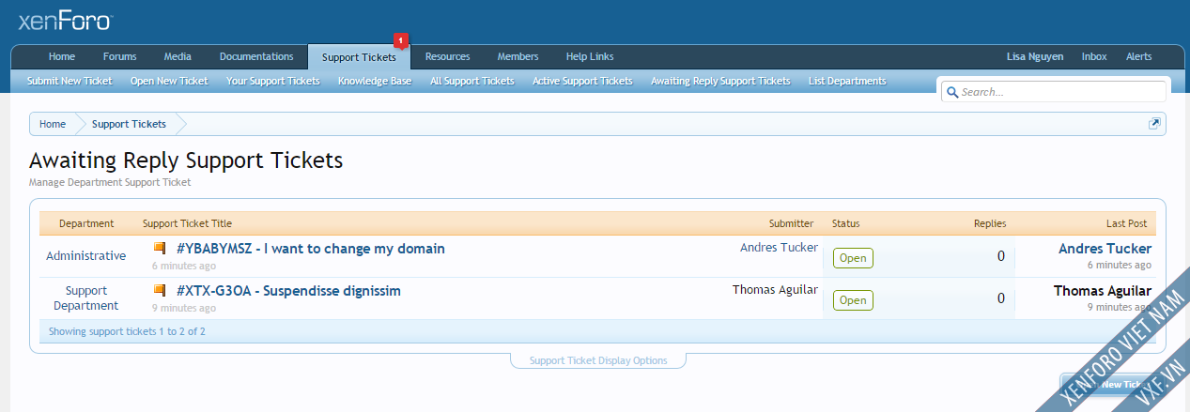Click Open New Ticket link
The image size is (1190, 412).
[169, 81]
